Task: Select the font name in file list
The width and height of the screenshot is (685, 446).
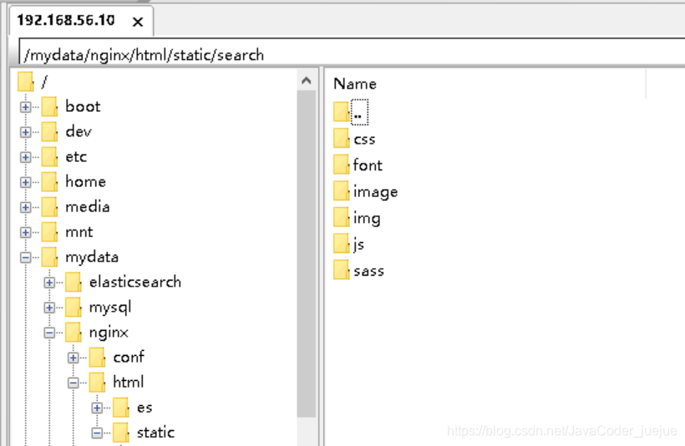Action: (368, 165)
